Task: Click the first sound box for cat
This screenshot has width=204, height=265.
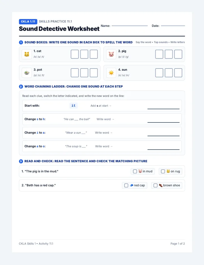Action: (75, 54)
